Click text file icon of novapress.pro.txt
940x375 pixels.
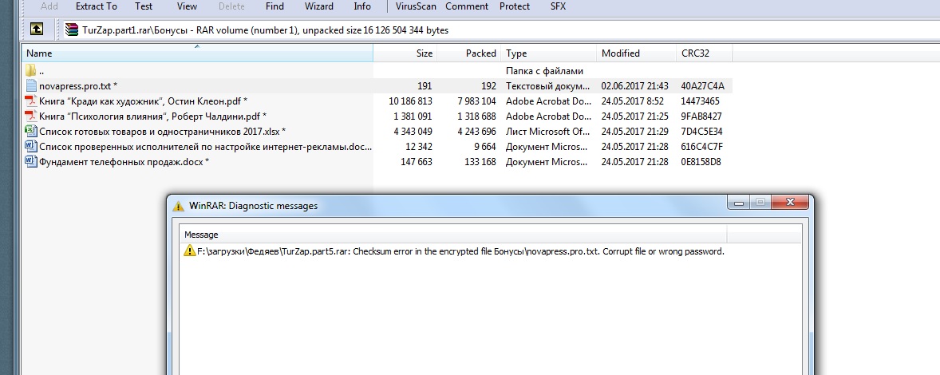click(31, 85)
